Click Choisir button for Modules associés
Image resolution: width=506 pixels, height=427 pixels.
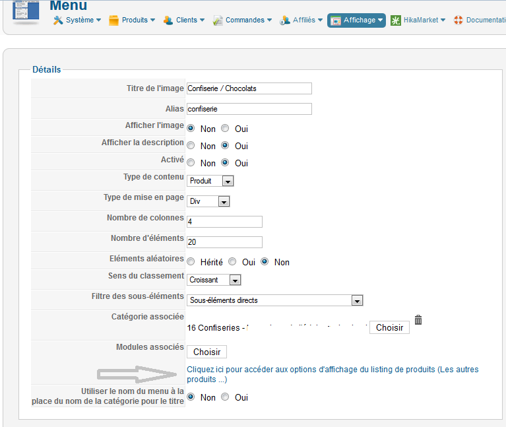(x=207, y=352)
